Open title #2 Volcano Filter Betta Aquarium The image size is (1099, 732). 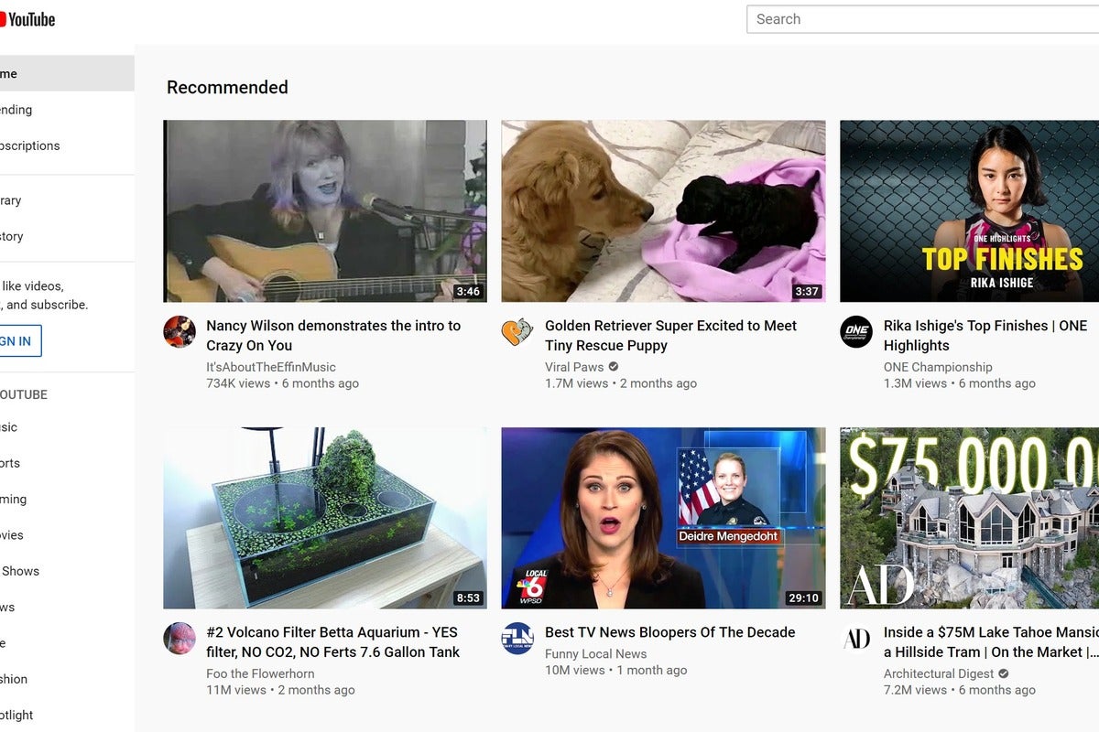click(332, 642)
